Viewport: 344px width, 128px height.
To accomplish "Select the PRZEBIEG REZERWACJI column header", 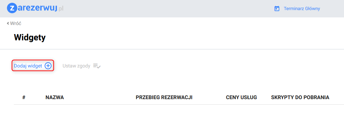I will click(164, 97).
